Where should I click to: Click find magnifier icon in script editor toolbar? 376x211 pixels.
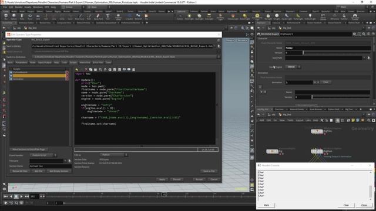(100, 70)
